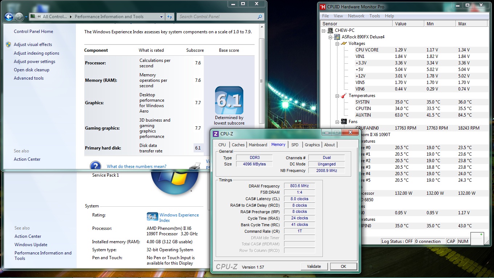The image size is (494, 278).
Task: Click the Voltages lightning icon
Action: (344, 43)
